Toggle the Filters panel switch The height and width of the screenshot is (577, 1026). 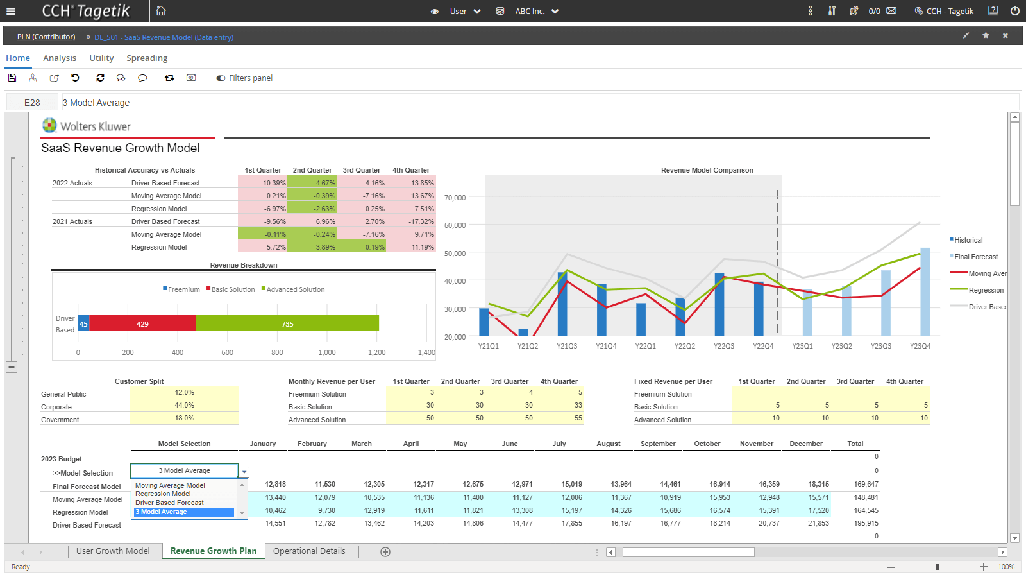pos(221,78)
